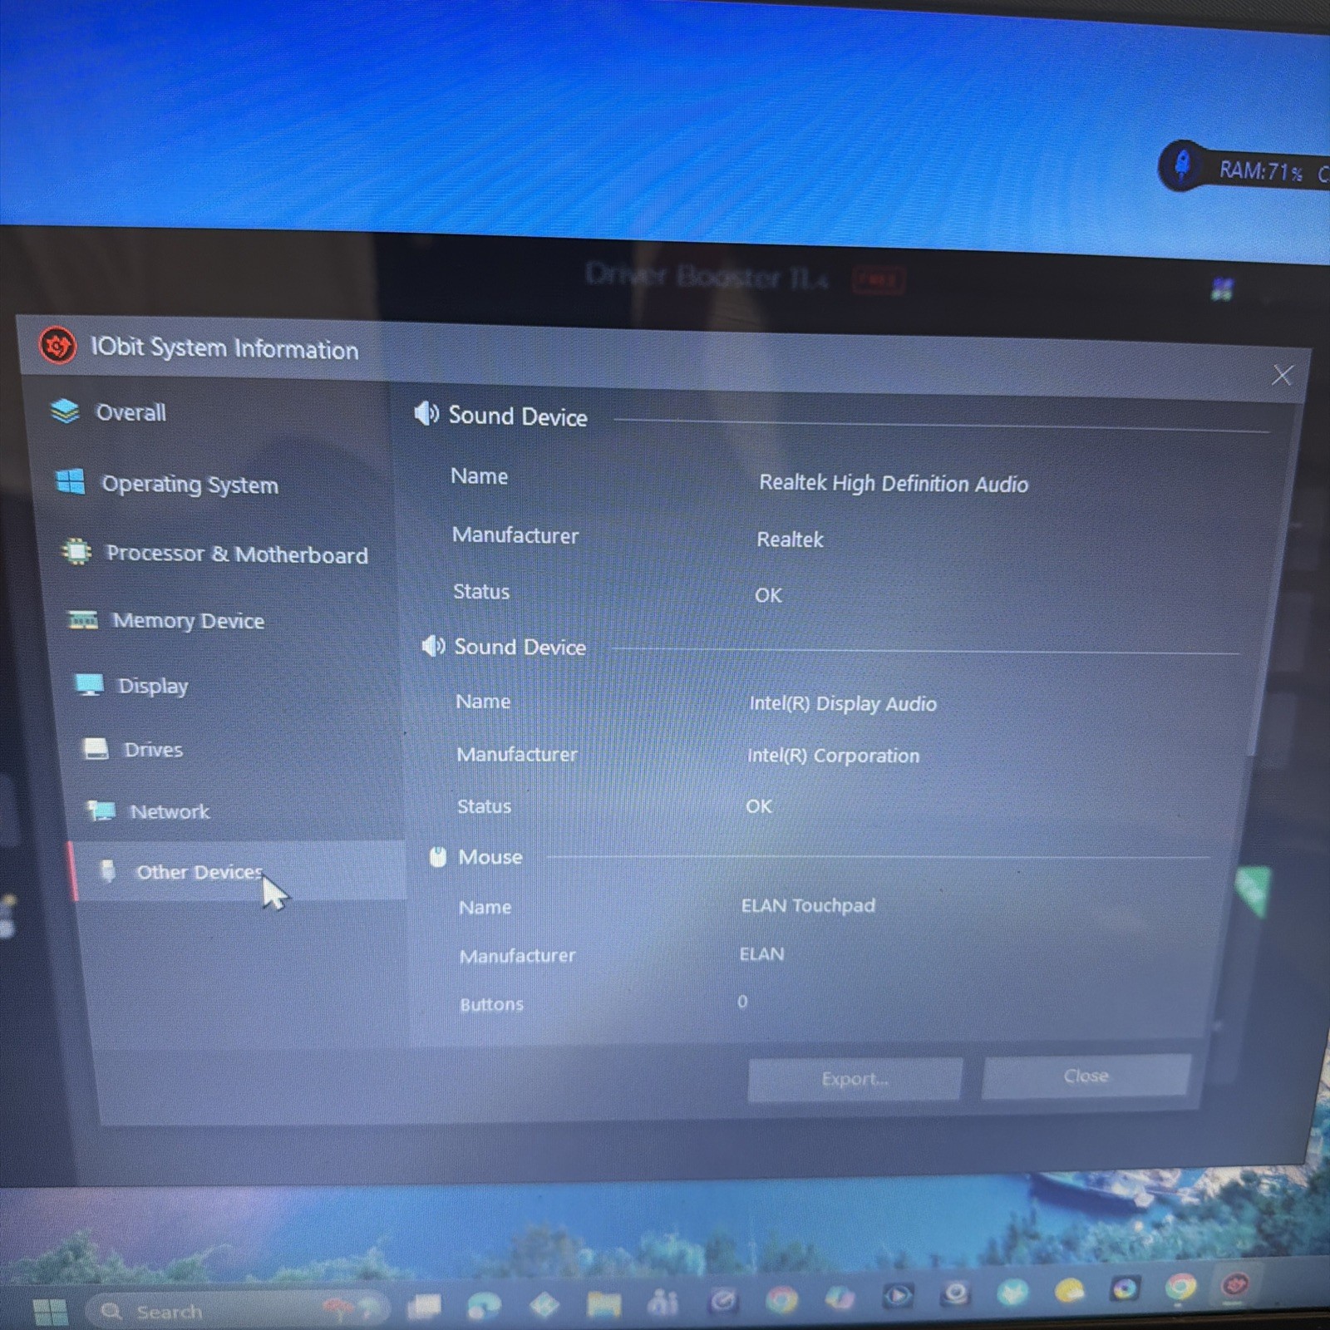Click the 'ELAN' manufacturer value

pyautogui.click(x=761, y=953)
